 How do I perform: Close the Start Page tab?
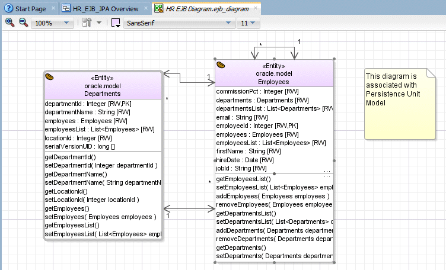[x=53, y=8]
